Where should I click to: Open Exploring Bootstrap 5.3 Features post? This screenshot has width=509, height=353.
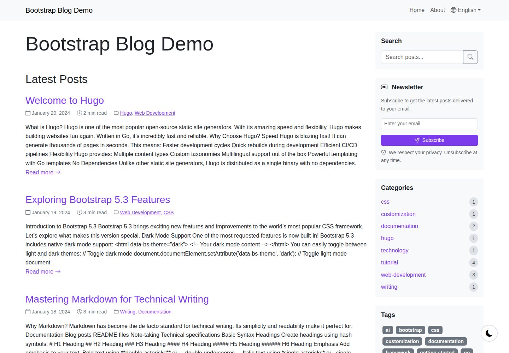pyautogui.click(x=98, y=200)
